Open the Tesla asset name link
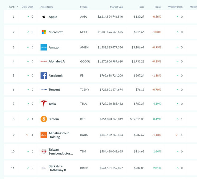Viewport: 197px width, 179px height. point(52,104)
